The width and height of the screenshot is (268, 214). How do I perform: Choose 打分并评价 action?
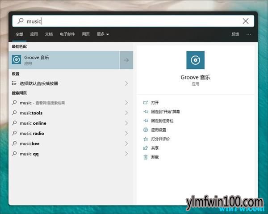tap(160, 139)
